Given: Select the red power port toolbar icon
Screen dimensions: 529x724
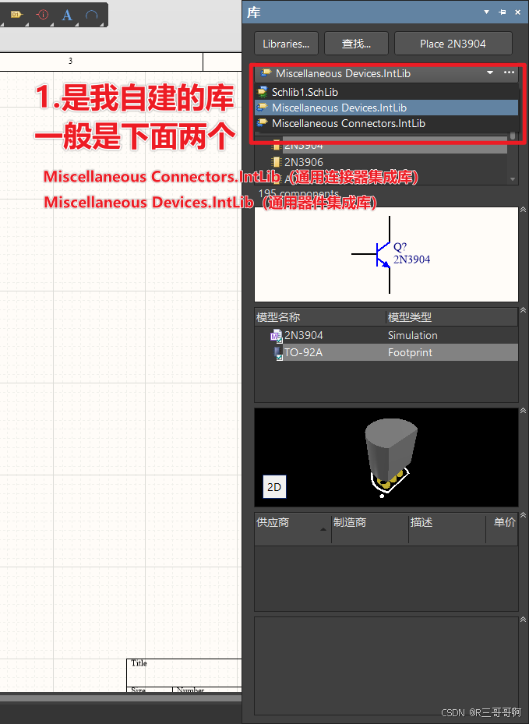Looking at the screenshot, I should [x=42, y=15].
